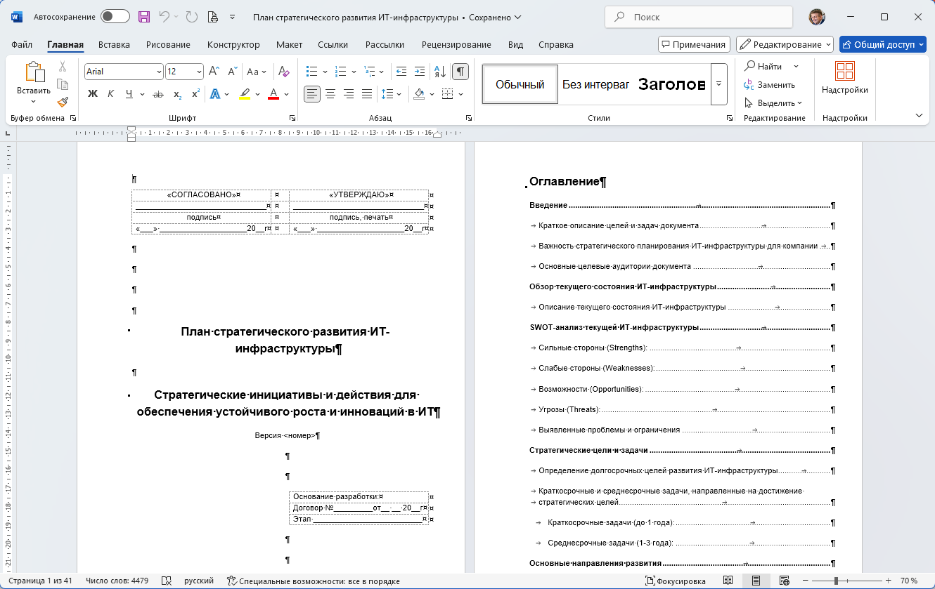Toggle bold formatting (Ж)

pos(93,94)
